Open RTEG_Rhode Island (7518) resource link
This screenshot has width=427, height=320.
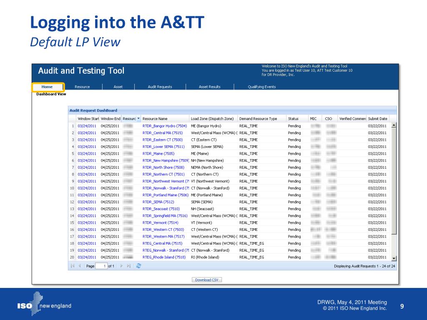164,257
